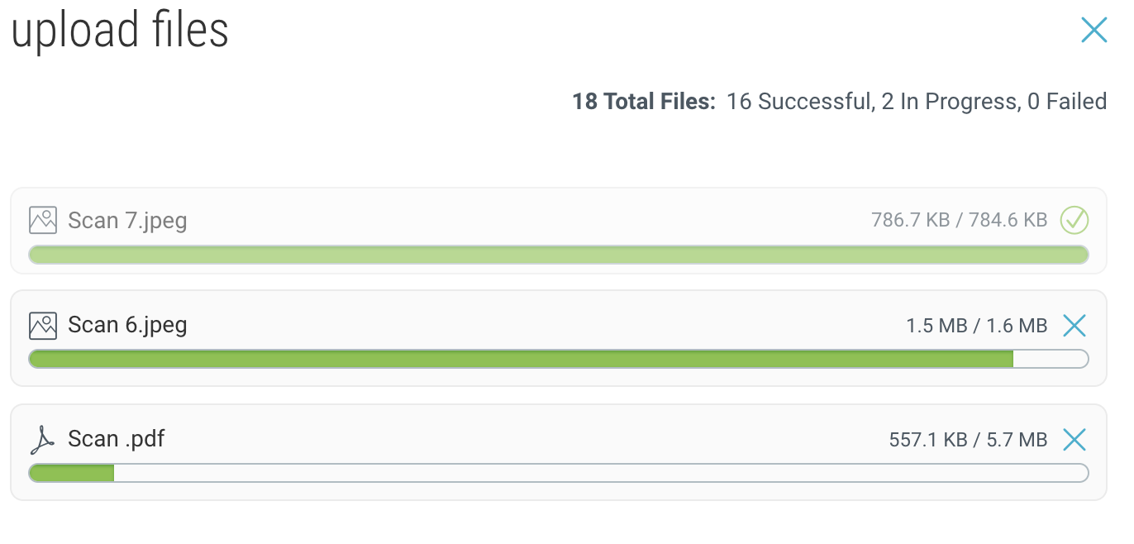Click the upload files heading
This screenshot has height=544, width=1134.
(x=120, y=31)
